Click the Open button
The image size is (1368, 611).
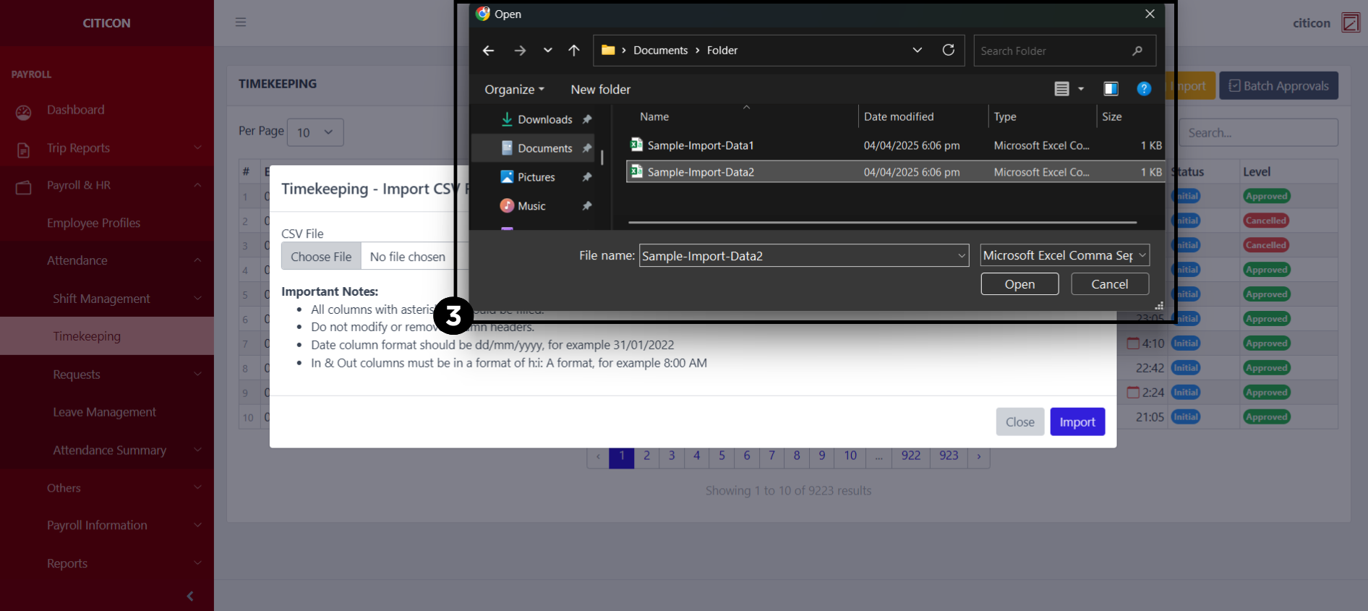[x=1019, y=284]
